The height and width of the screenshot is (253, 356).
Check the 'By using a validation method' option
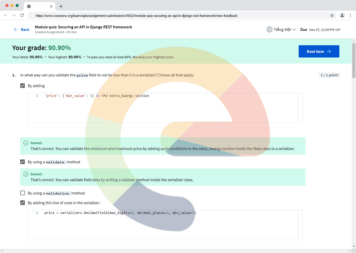(23, 193)
